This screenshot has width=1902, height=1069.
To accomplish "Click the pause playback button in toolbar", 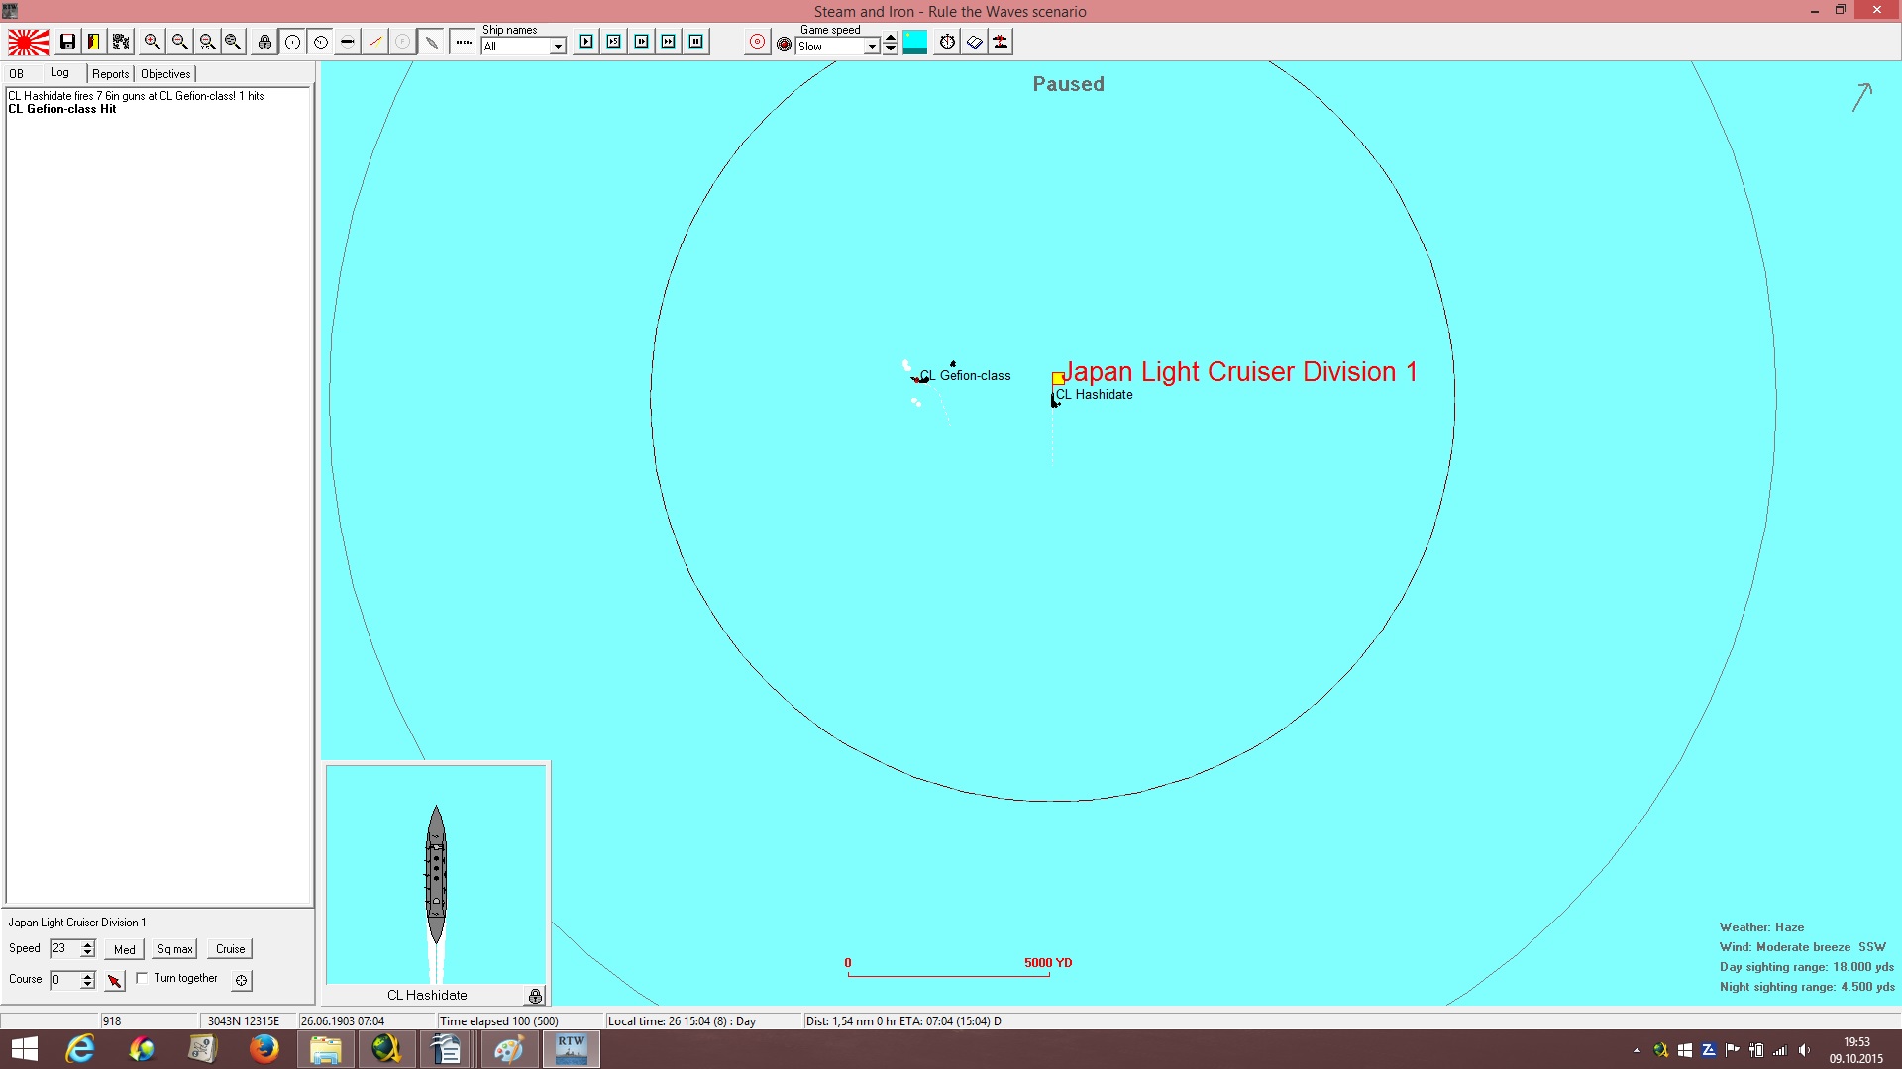I will tap(696, 42).
